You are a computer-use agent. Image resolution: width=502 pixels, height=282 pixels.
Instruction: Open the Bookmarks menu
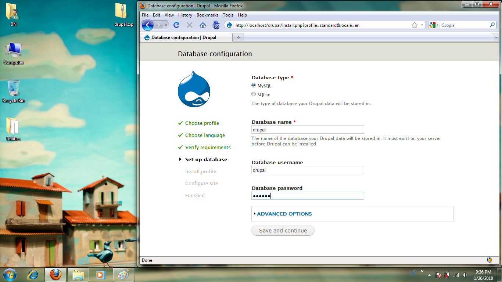207,15
